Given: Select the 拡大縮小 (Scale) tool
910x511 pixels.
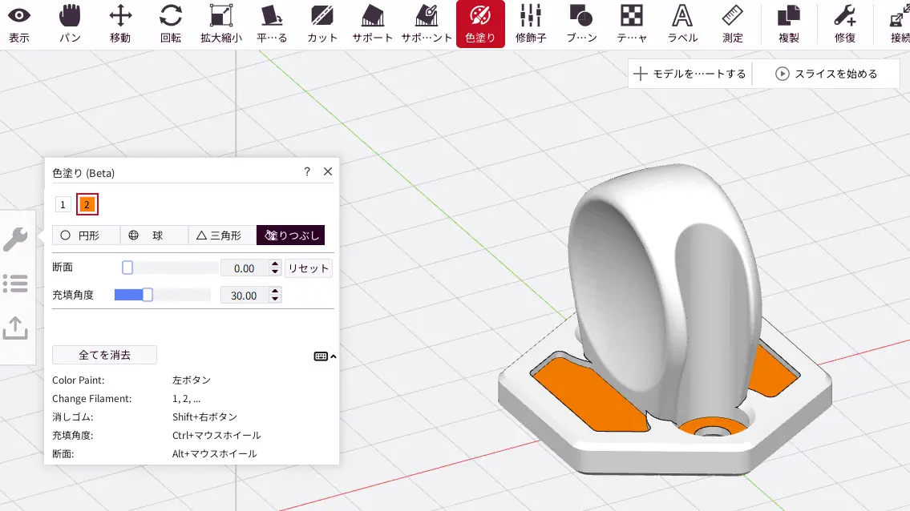Looking at the screenshot, I should [x=220, y=23].
